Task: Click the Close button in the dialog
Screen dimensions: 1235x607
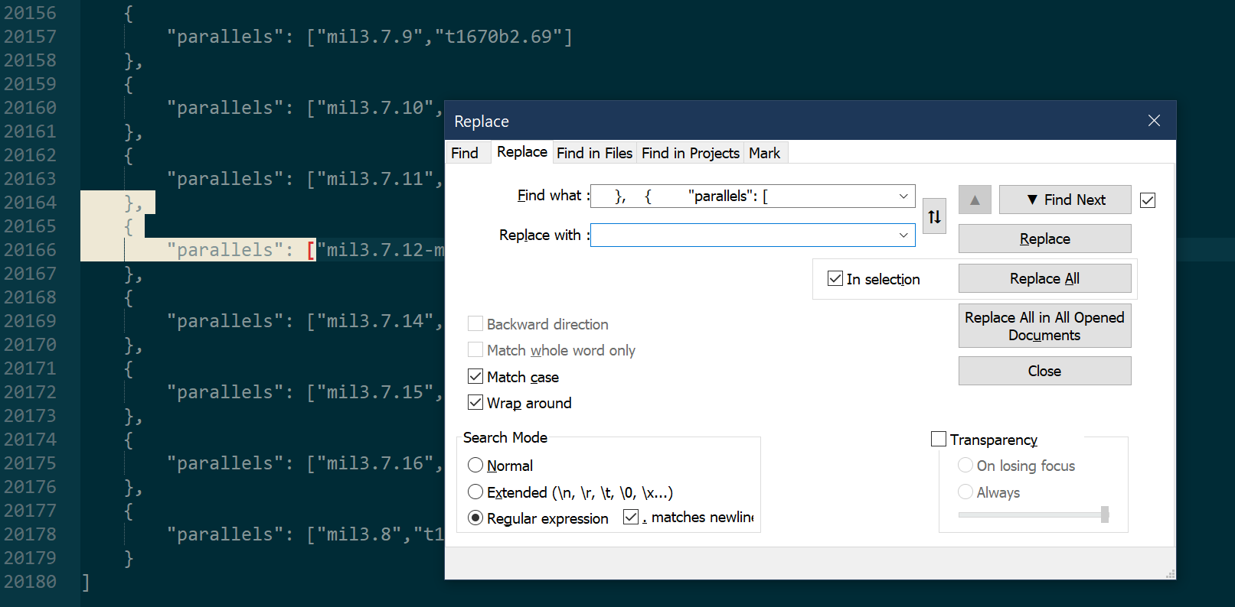Action: pos(1044,371)
